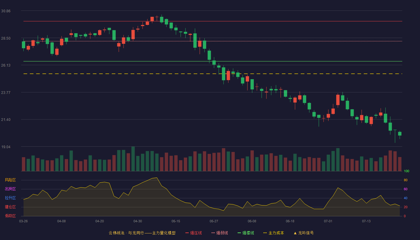Click the green 强撑线 legend dash marker
This screenshot has height=240, width=420.
(239, 233)
